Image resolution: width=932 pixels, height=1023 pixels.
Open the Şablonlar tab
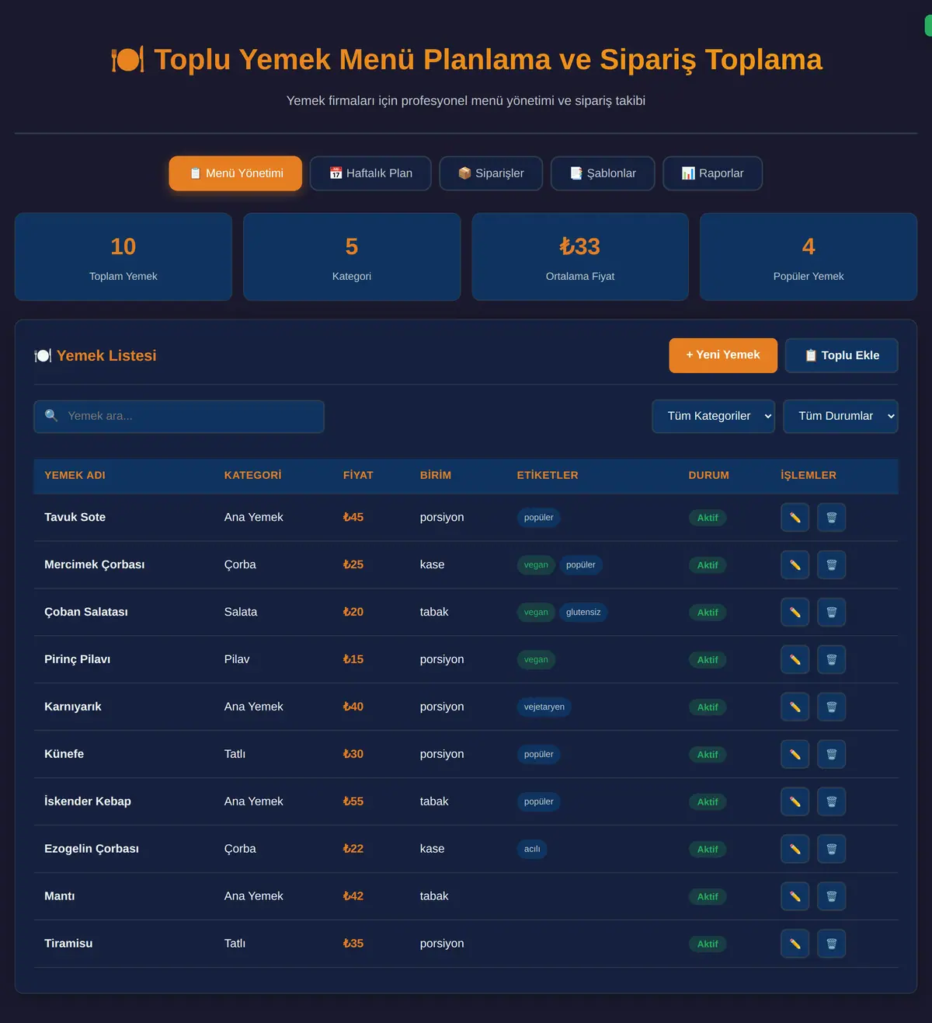click(603, 173)
